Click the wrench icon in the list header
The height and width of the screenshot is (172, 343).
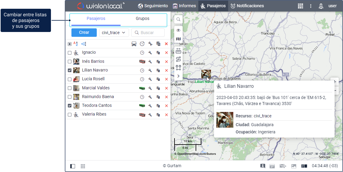150,44
